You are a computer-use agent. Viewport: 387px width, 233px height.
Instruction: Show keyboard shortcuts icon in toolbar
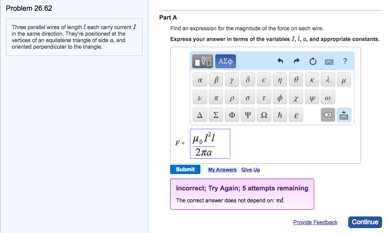tap(329, 61)
